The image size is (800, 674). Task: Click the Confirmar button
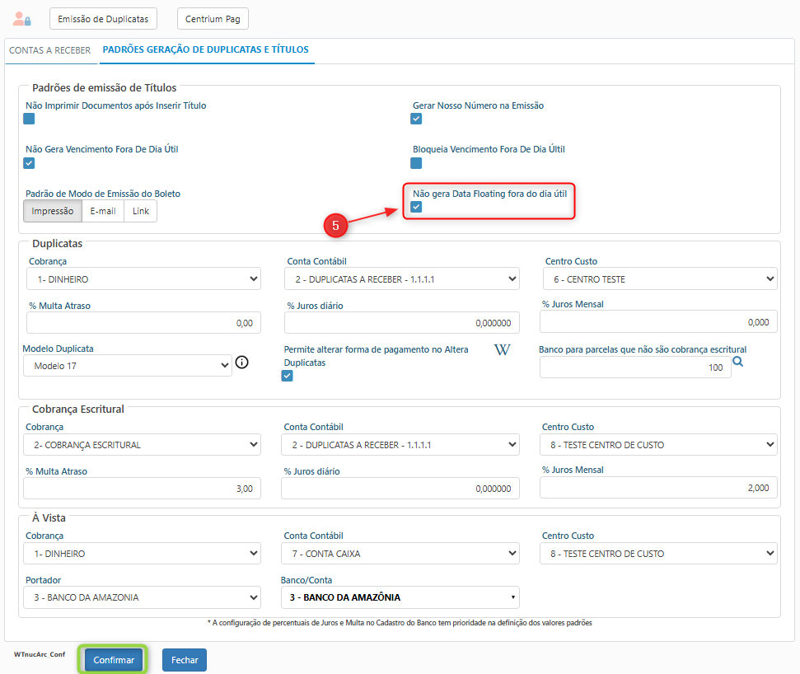pos(113,660)
